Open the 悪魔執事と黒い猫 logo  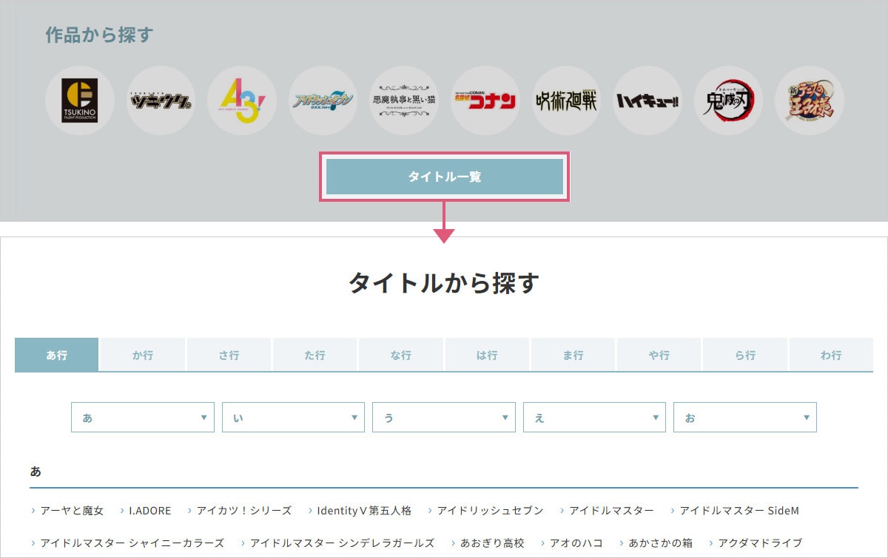404,101
